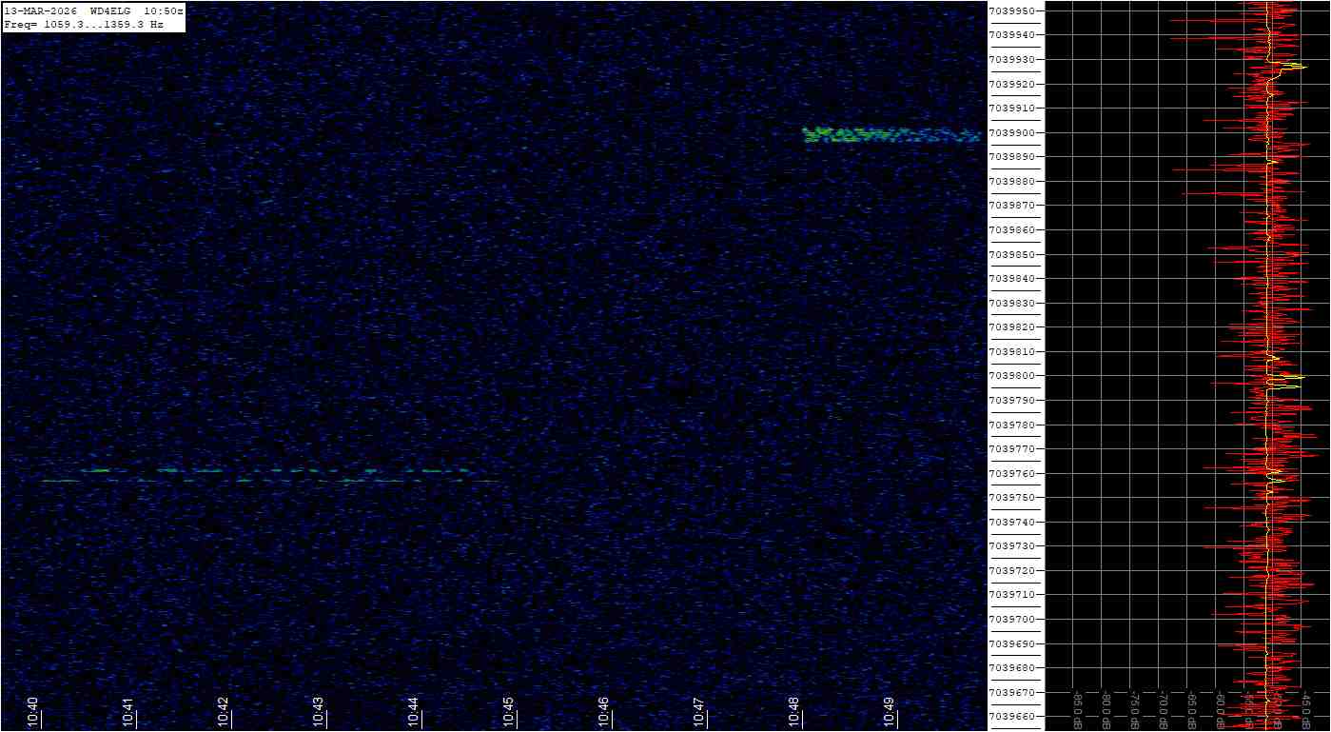
Task: Click frequency label 7039910
Action: pos(1011,109)
